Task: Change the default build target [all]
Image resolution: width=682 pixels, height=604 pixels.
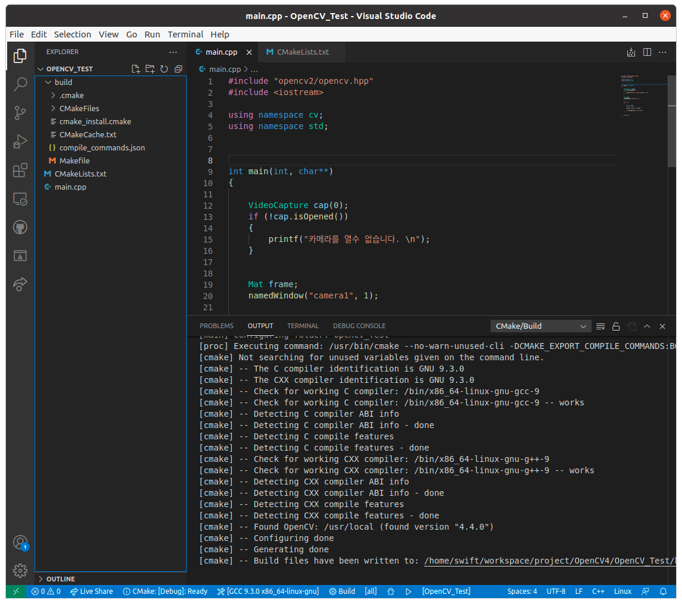Action: click(x=370, y=592)
